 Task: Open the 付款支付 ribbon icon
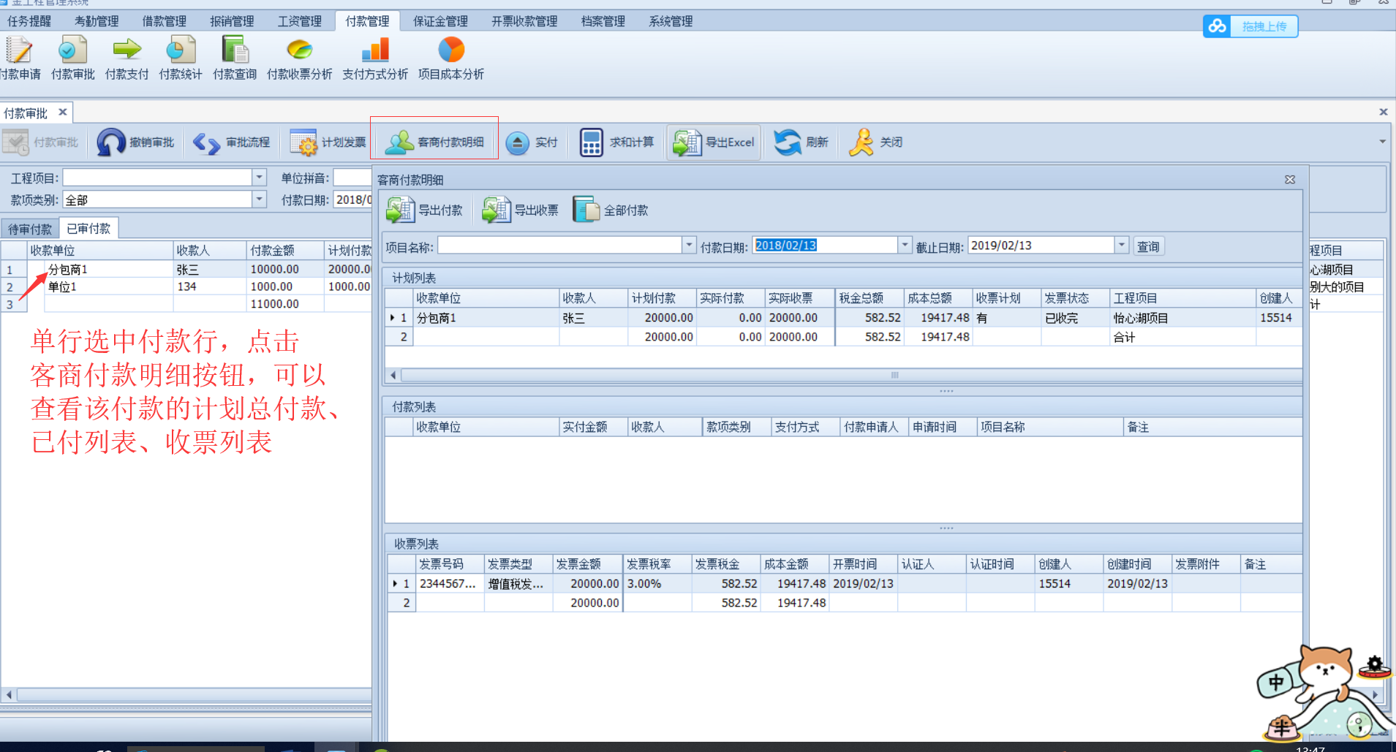(127, 58)
